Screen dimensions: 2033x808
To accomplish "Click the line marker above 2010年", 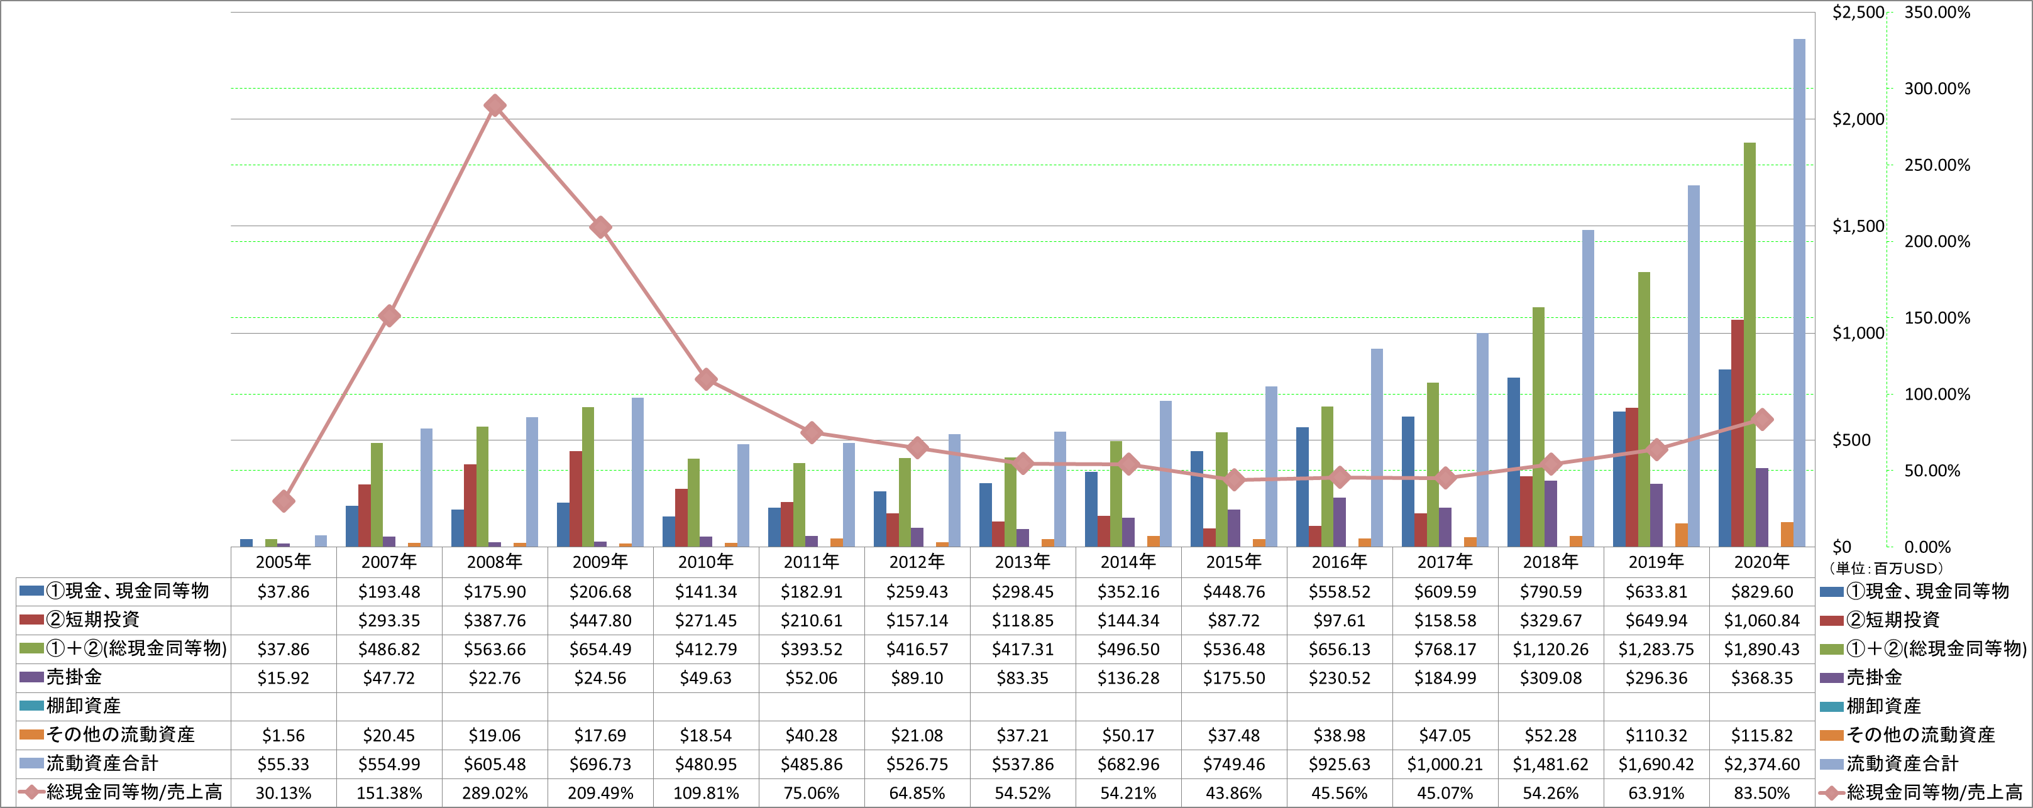I will pos(707,379).
